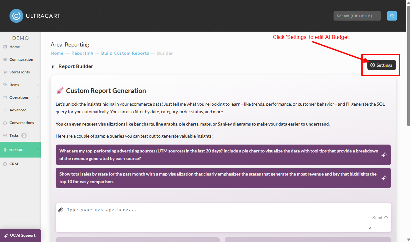Click the Support location pin icon
The width and height of the screenshot is (411, 242).
click(5, 150)
